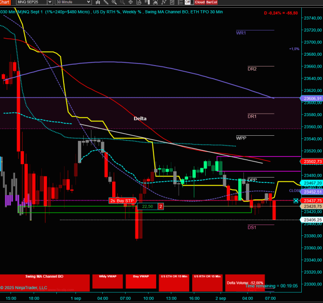Click the +1,0% level label
This screenshot has height=303, width=323.
coord(294,49)
